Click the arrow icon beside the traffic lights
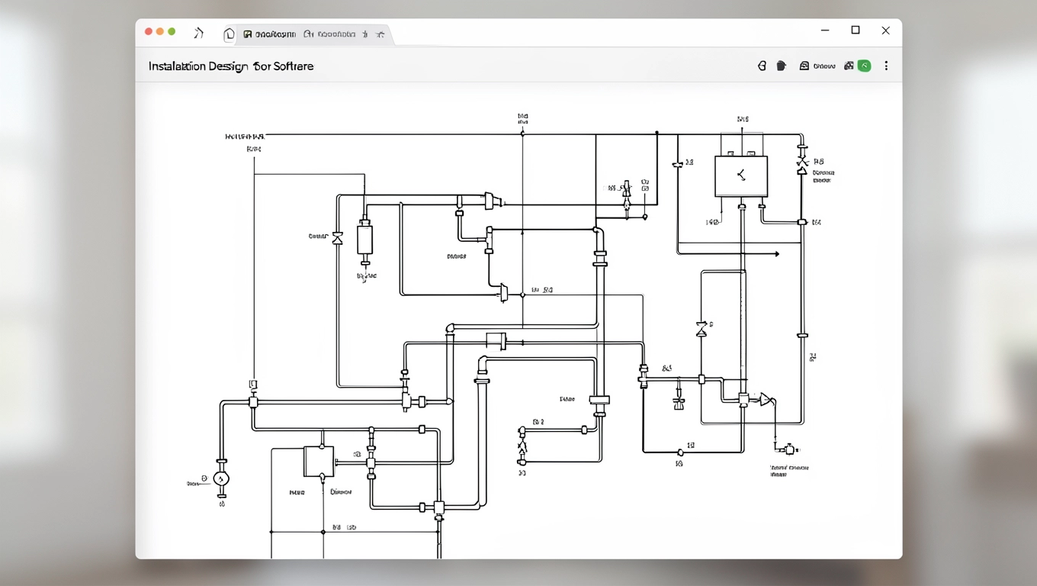The width and height of the screenshot is (1037, 586). pos(199,33)
